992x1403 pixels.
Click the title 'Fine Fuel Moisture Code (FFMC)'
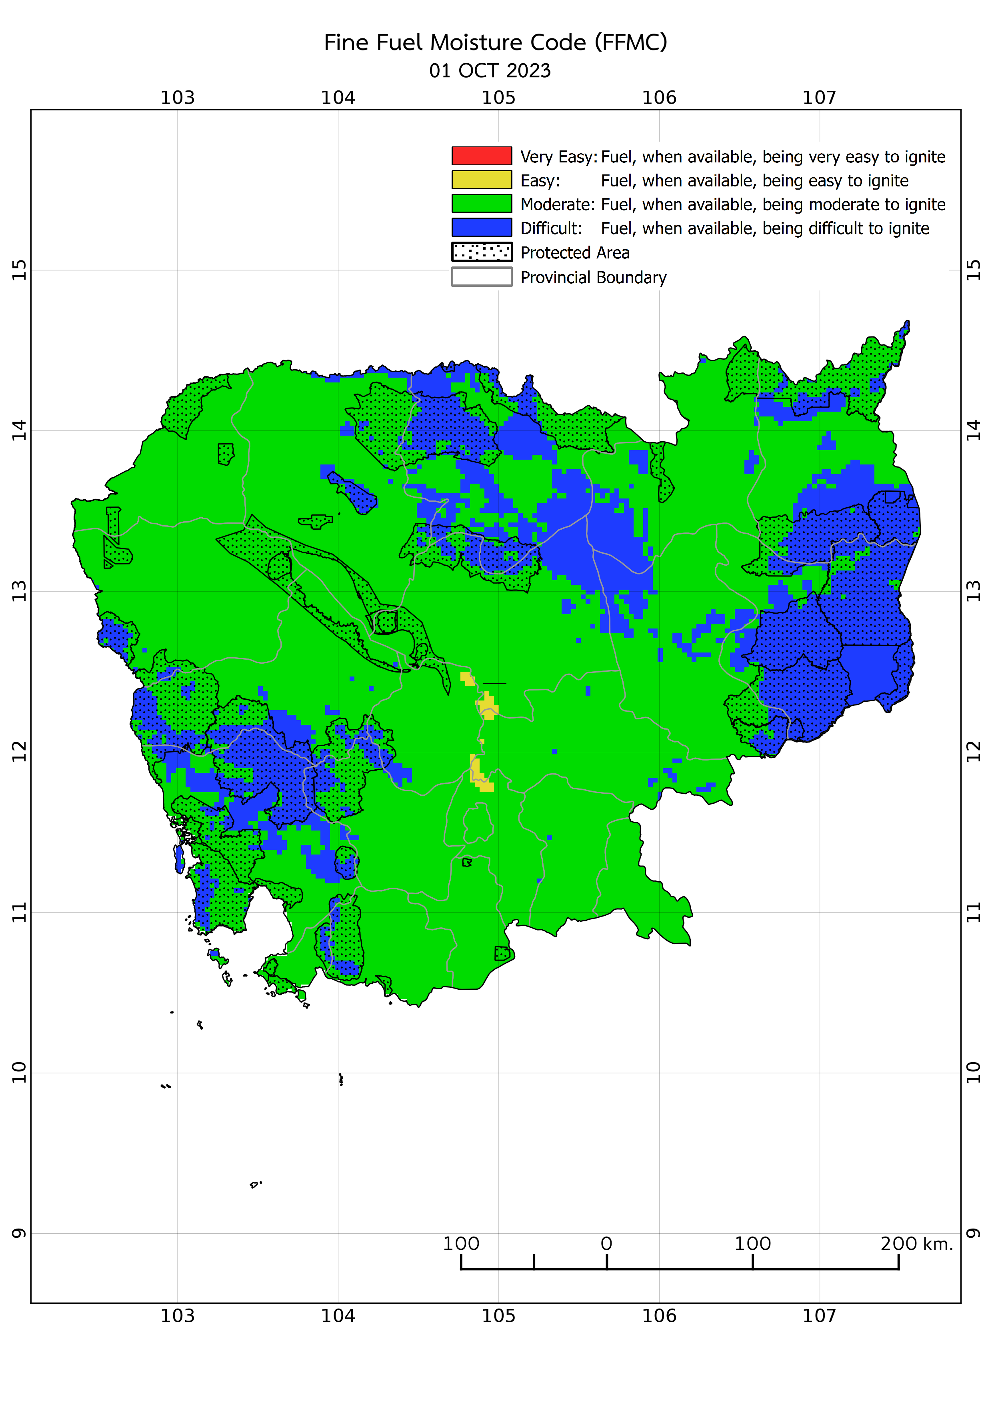click(495, 43)
